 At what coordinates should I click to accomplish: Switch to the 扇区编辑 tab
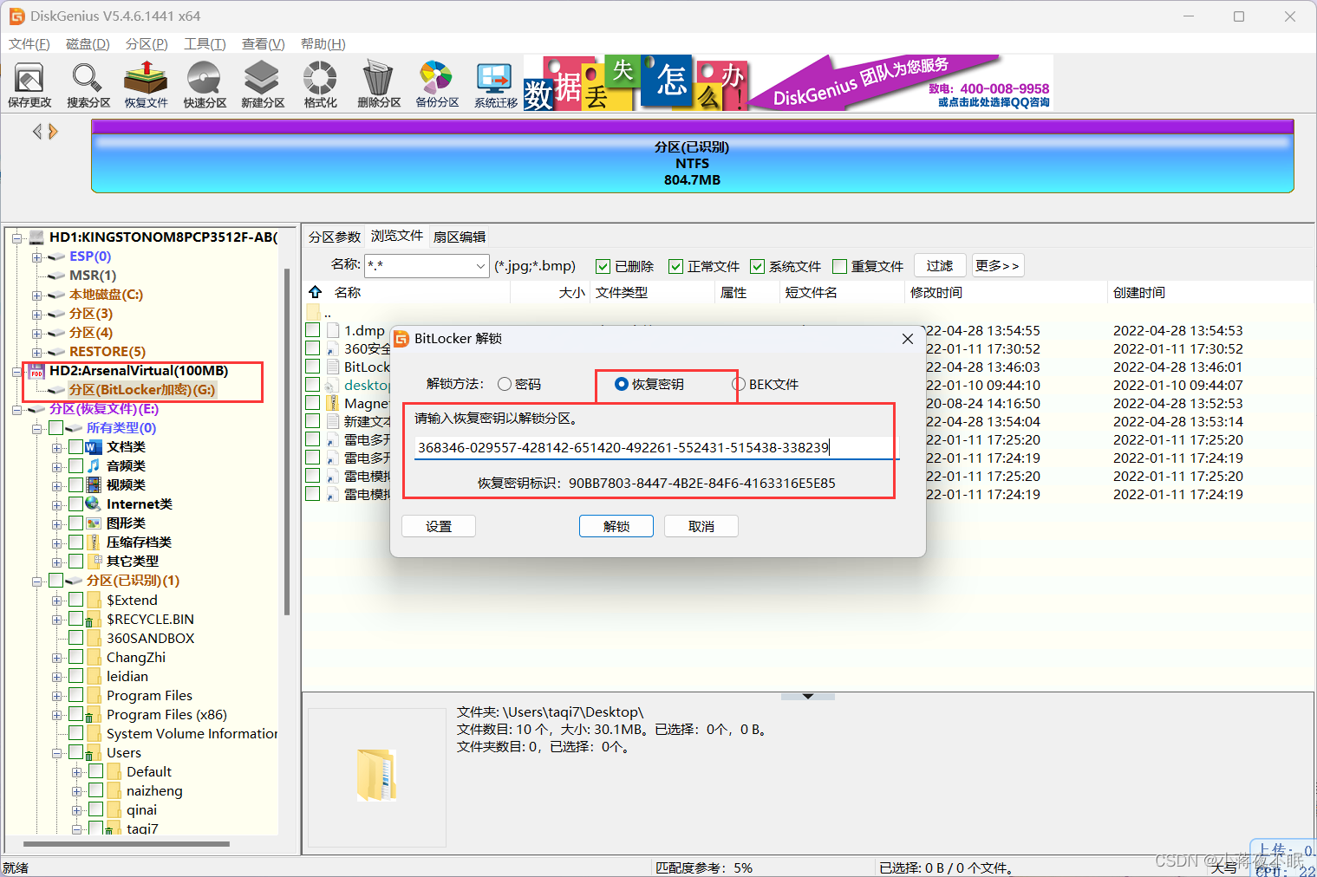point(459,236)
